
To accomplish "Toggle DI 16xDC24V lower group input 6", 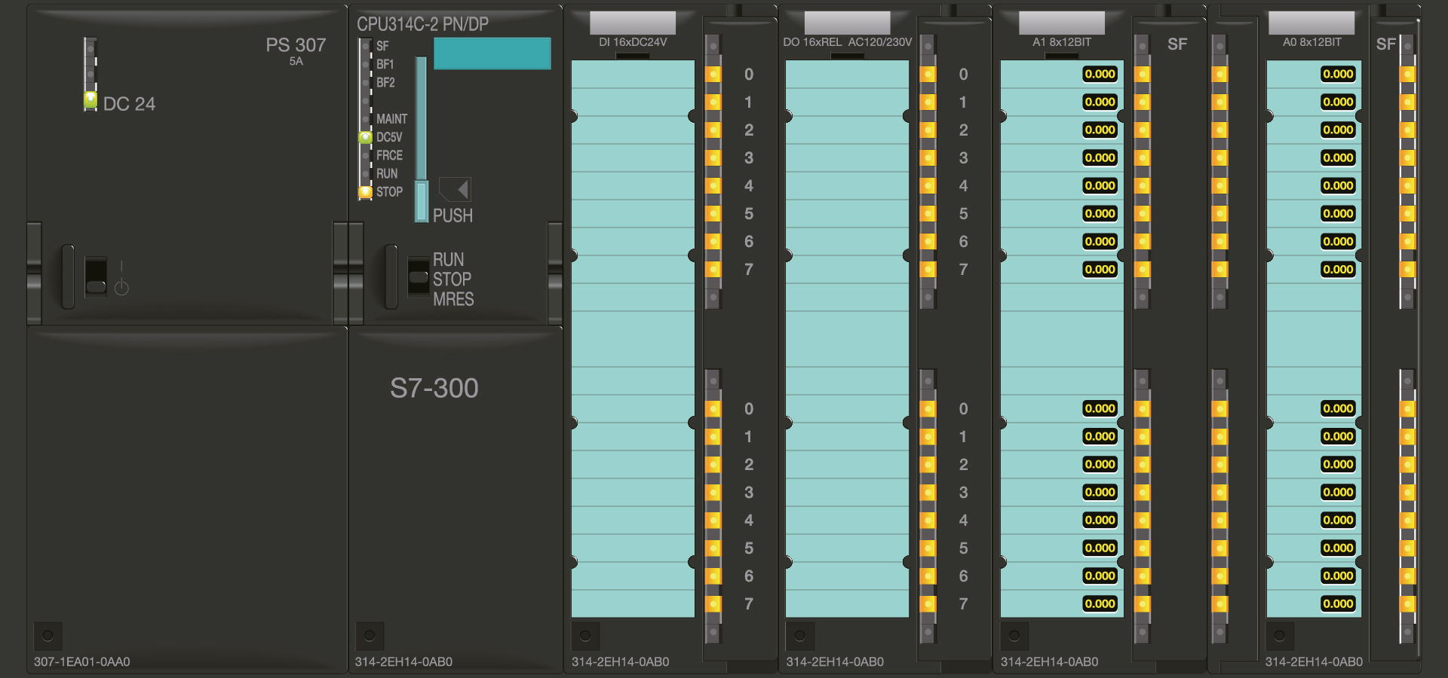I will tap(713, 576).
